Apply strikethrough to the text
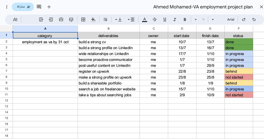 155,20
